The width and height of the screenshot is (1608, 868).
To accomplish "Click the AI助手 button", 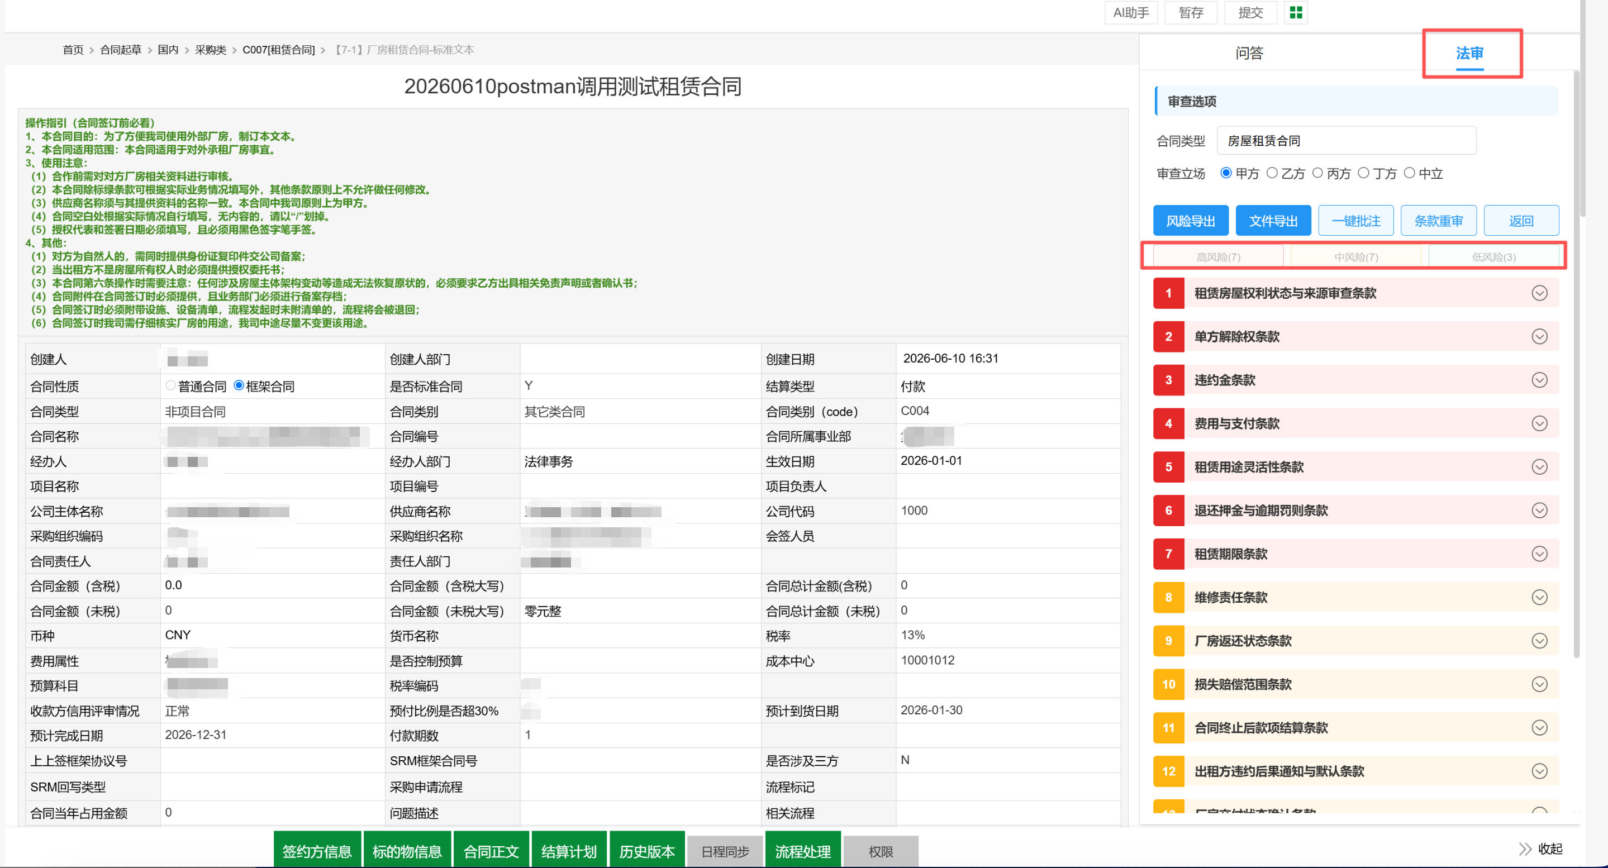I will click(x=1131, y=12).
